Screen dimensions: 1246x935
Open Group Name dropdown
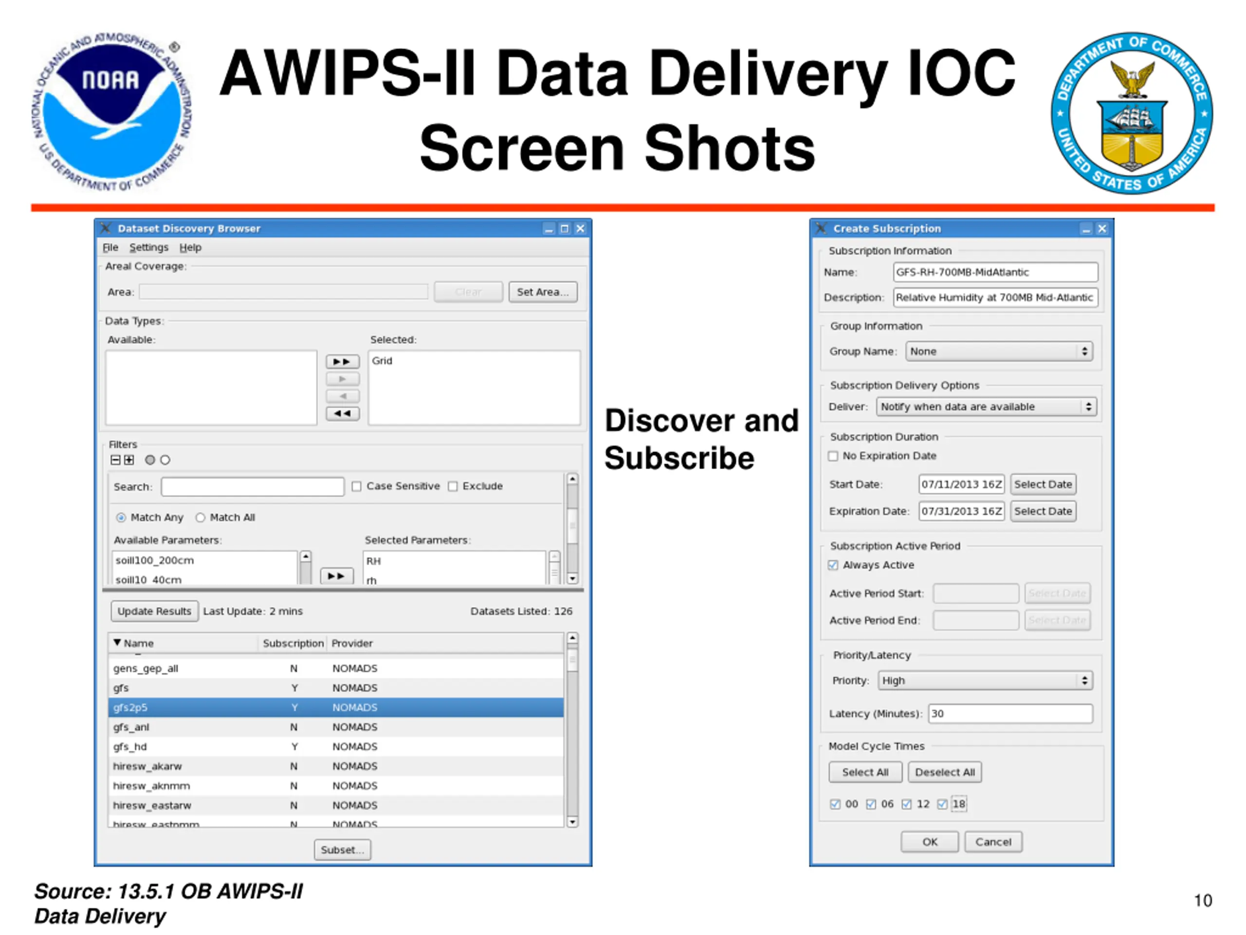[x=999, y=351]
